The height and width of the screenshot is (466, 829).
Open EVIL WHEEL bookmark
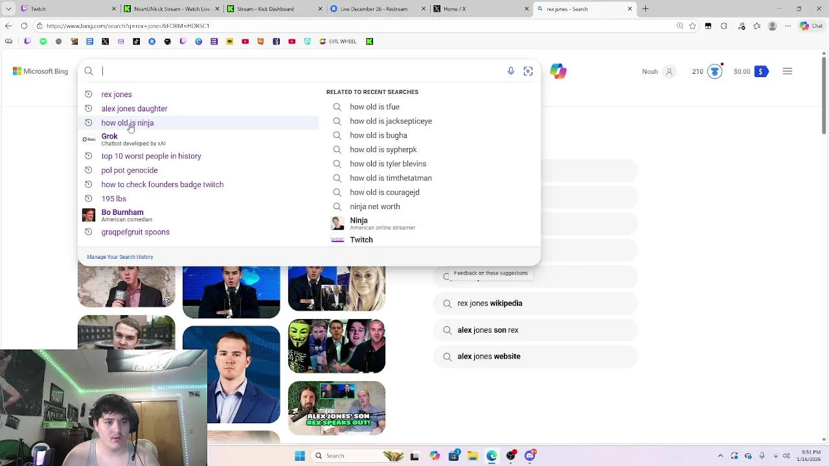(337, 41)
